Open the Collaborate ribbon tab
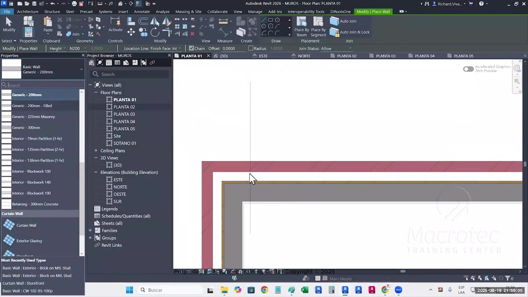Image resolution: width=528 pixels, height=297 pixels. [x=217, y=12]
